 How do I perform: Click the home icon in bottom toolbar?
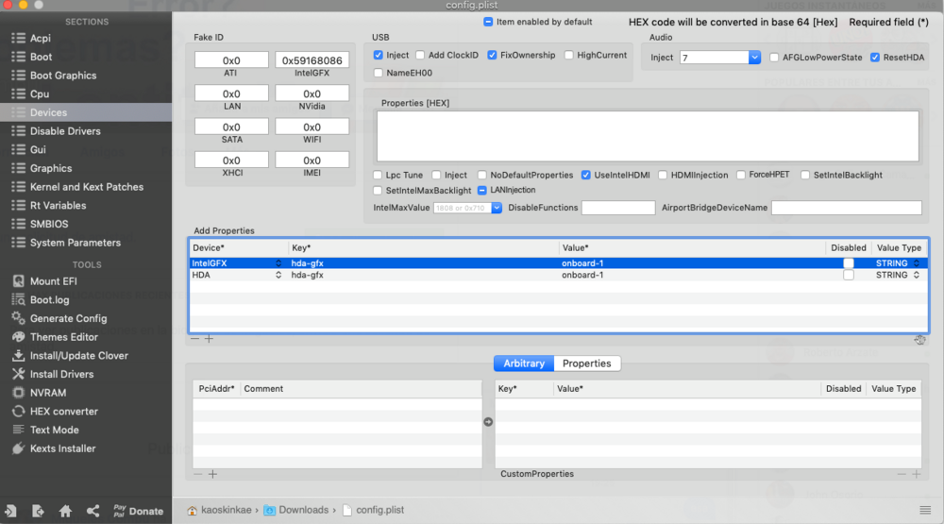point(65,511)
